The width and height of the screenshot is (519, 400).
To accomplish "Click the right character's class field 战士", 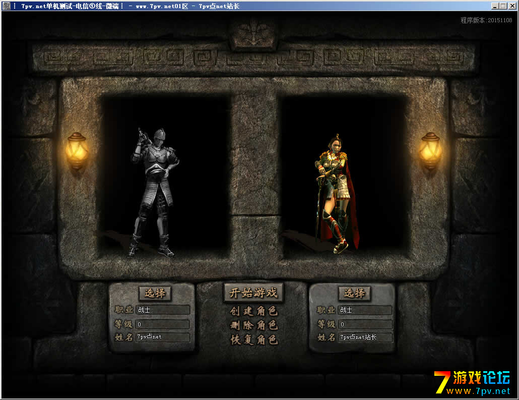I will (x=365, y=310).
